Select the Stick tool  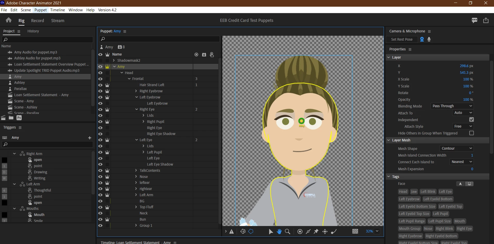point(308,231)
